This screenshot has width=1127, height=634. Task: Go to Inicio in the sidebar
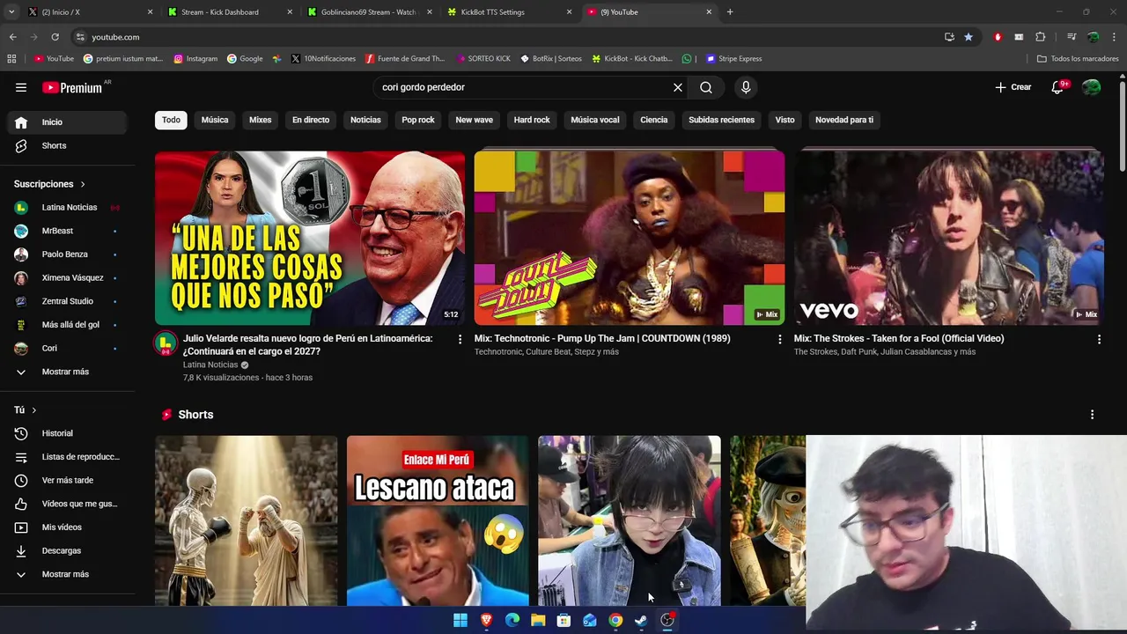tap(67, 122)
